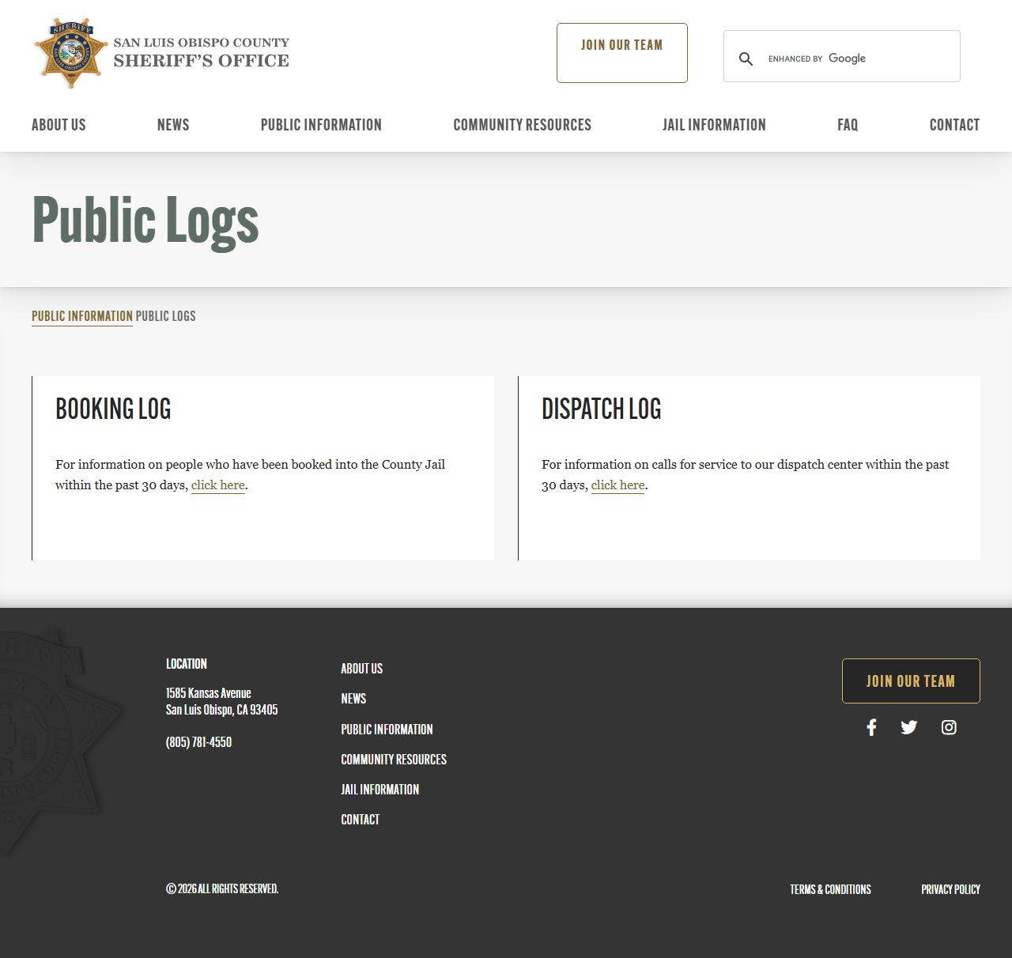Click the (805) 781-4550 phone number
The height and width of the screenshot is (958, 1012).
coord(198,742)
